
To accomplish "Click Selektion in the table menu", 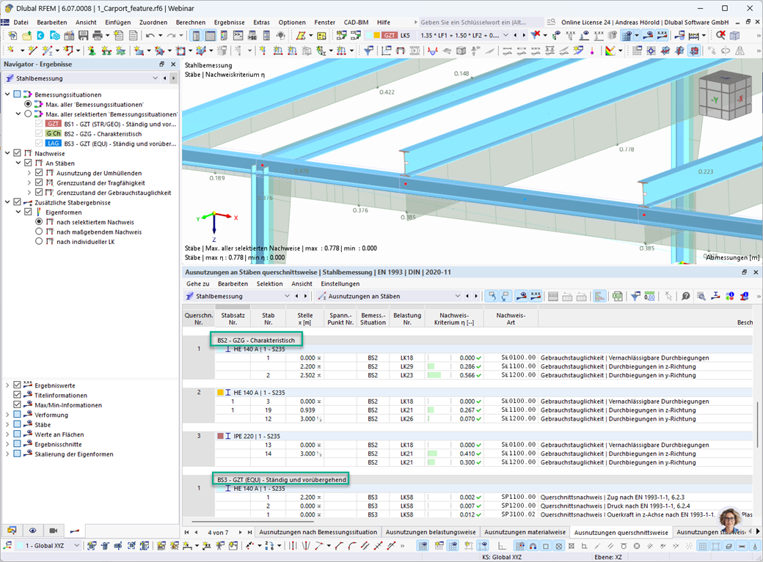I will 269,284.
